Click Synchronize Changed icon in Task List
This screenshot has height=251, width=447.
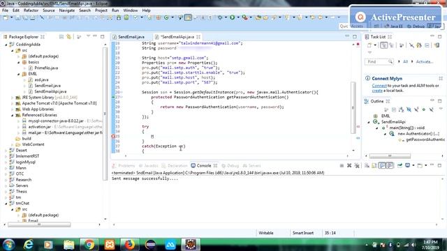click(437, 45)
